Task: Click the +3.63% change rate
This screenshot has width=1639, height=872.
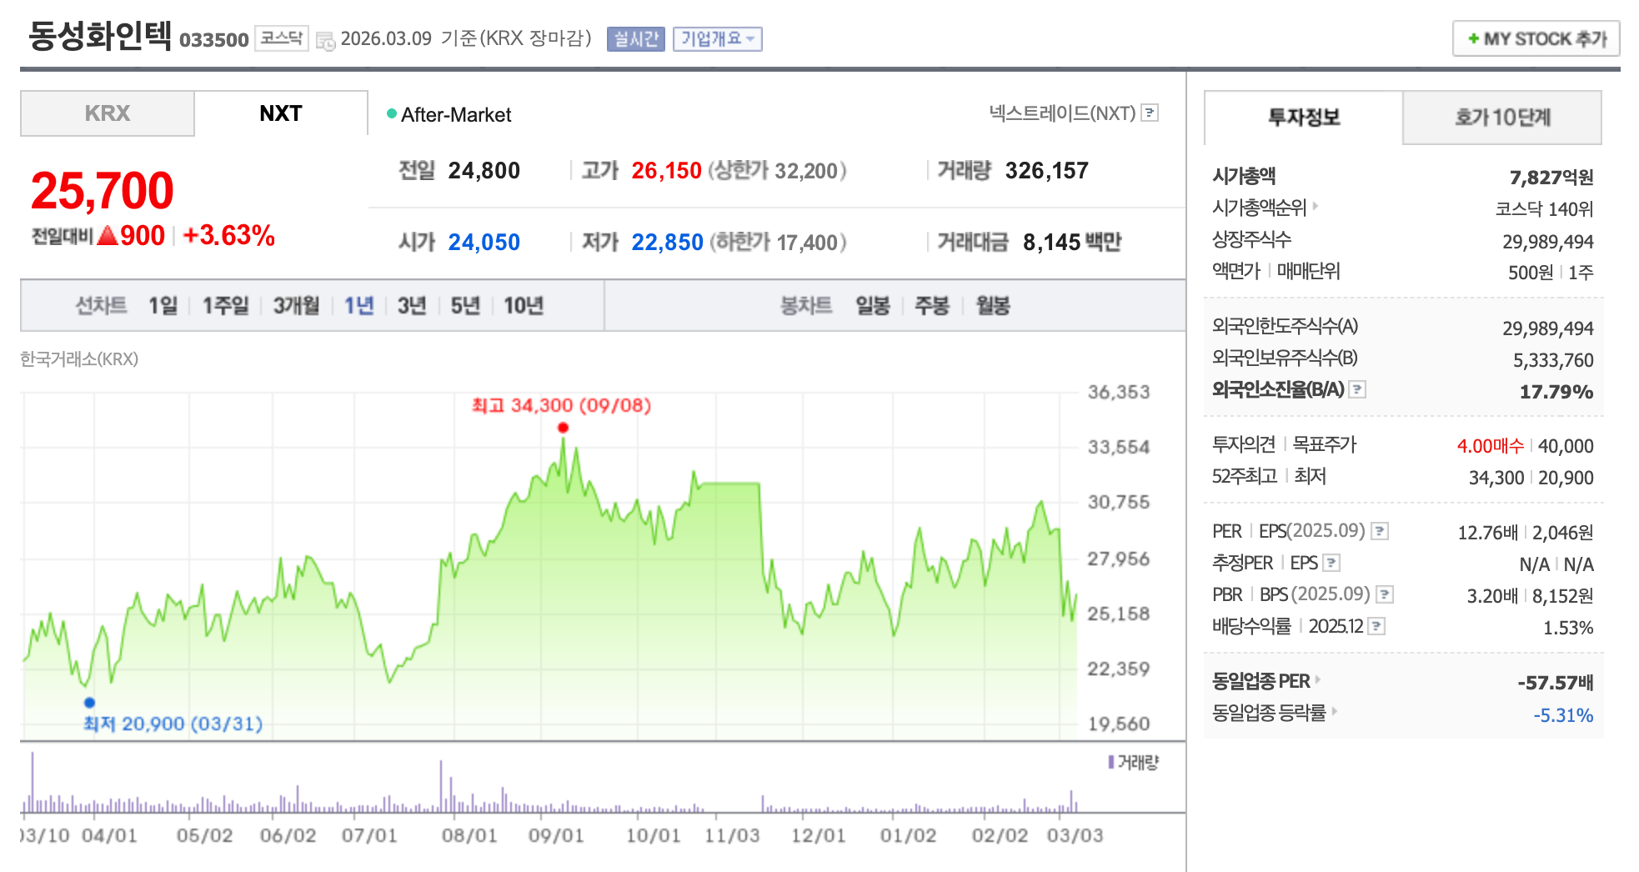Action: 228,236
